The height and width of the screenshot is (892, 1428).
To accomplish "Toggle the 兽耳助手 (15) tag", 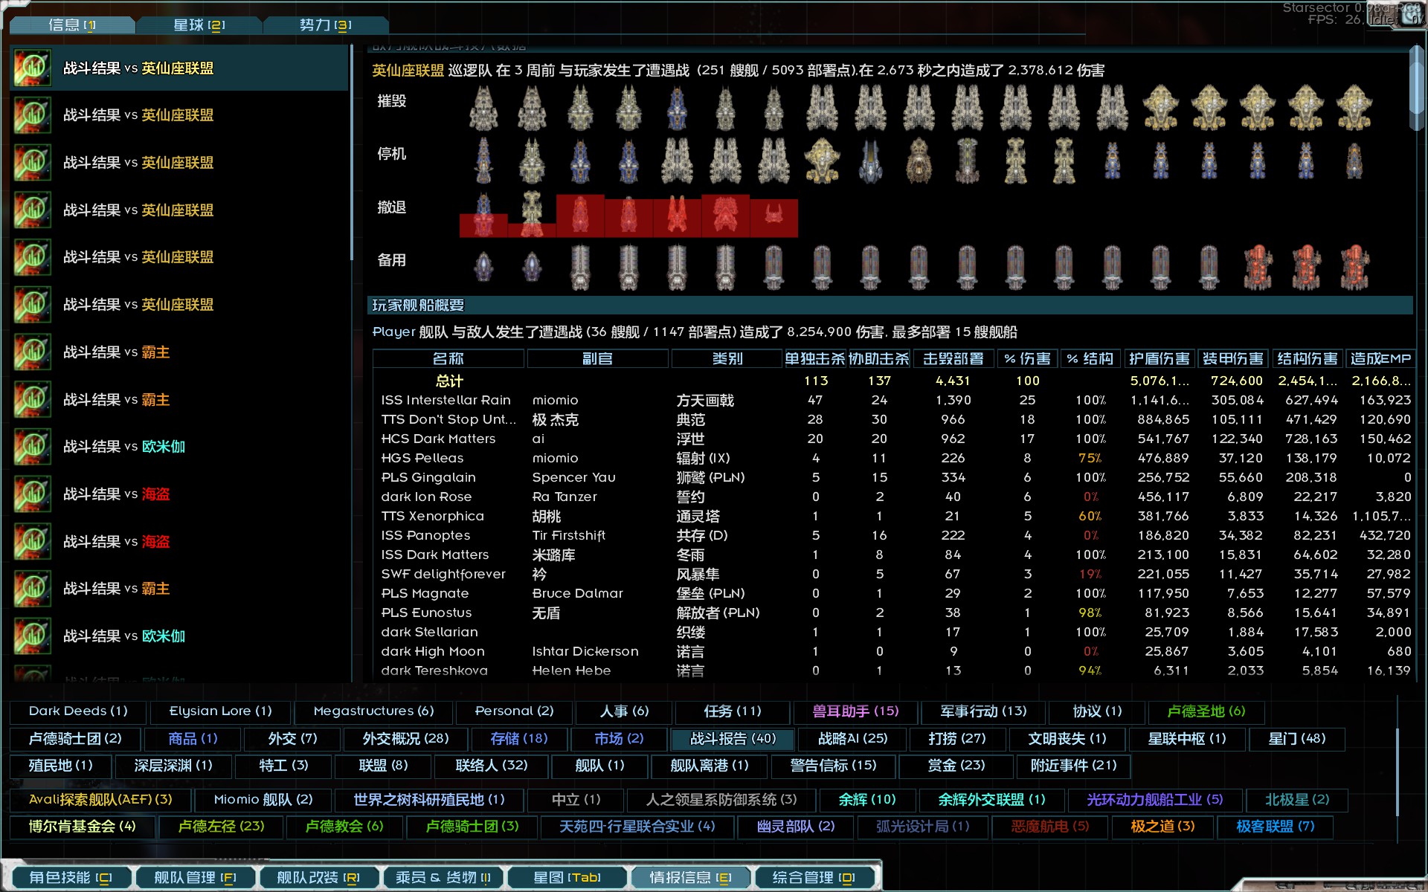I will 855,711.
